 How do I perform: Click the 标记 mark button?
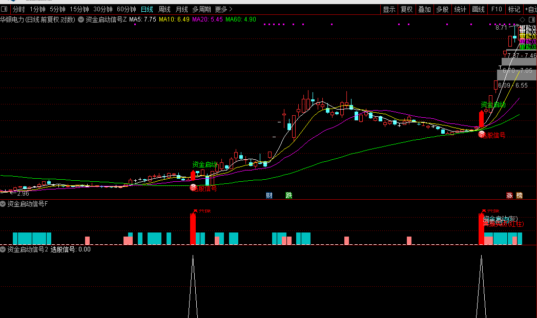coord(514,9)
